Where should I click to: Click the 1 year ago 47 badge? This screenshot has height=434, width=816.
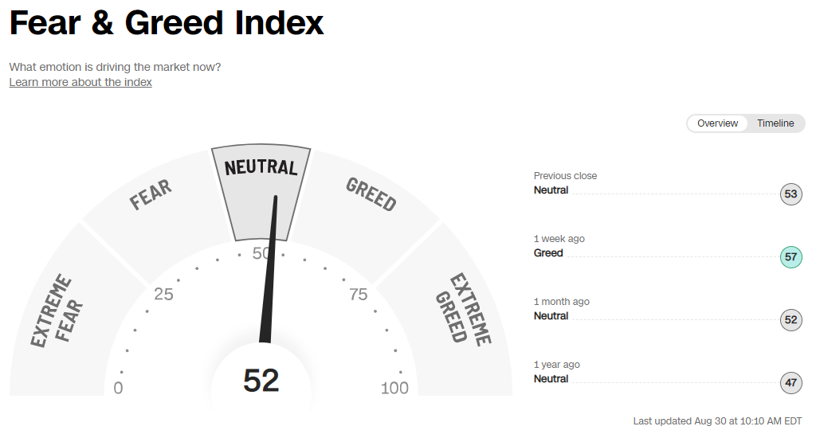pyautogui.click(x=790, y=383)
